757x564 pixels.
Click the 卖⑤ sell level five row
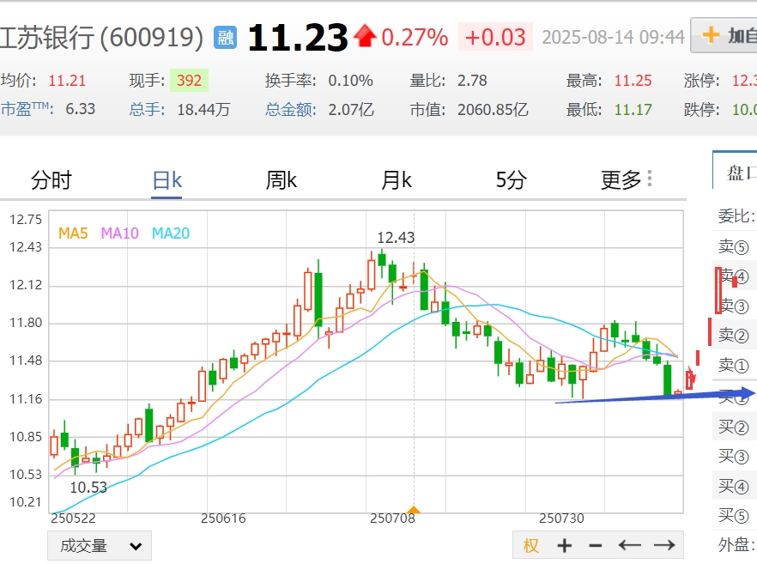734,246
